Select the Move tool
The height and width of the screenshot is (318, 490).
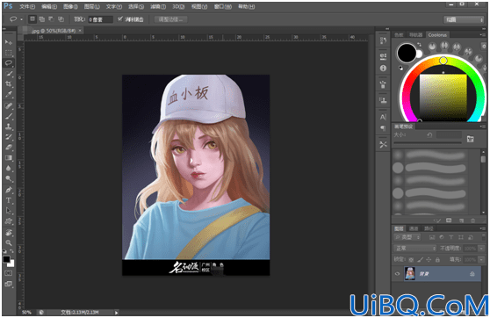coord(9,42)
